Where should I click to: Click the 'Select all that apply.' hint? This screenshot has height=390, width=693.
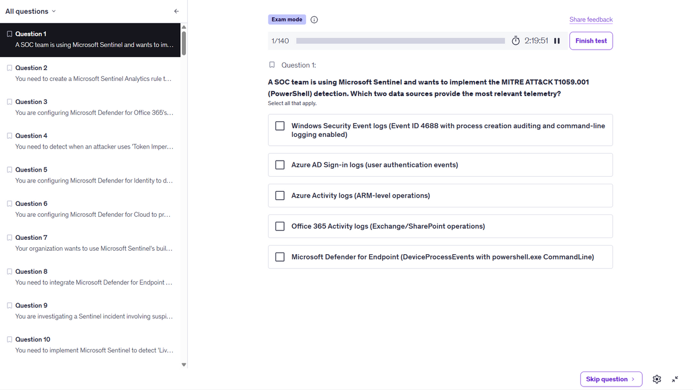292,103
